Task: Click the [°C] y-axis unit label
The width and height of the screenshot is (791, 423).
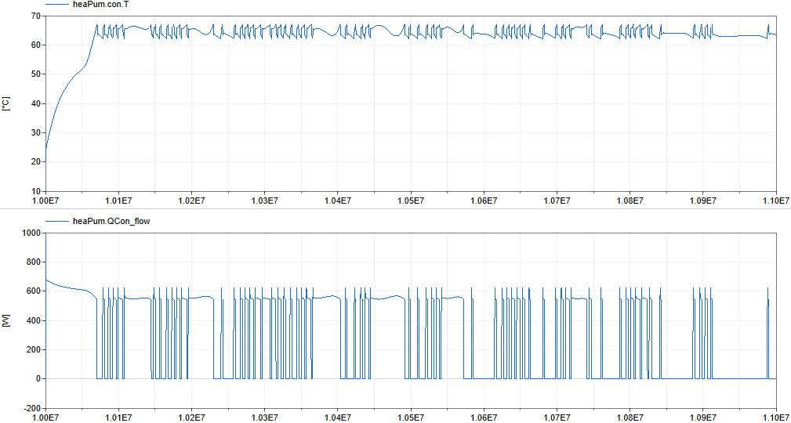Action: coord(6,103)
